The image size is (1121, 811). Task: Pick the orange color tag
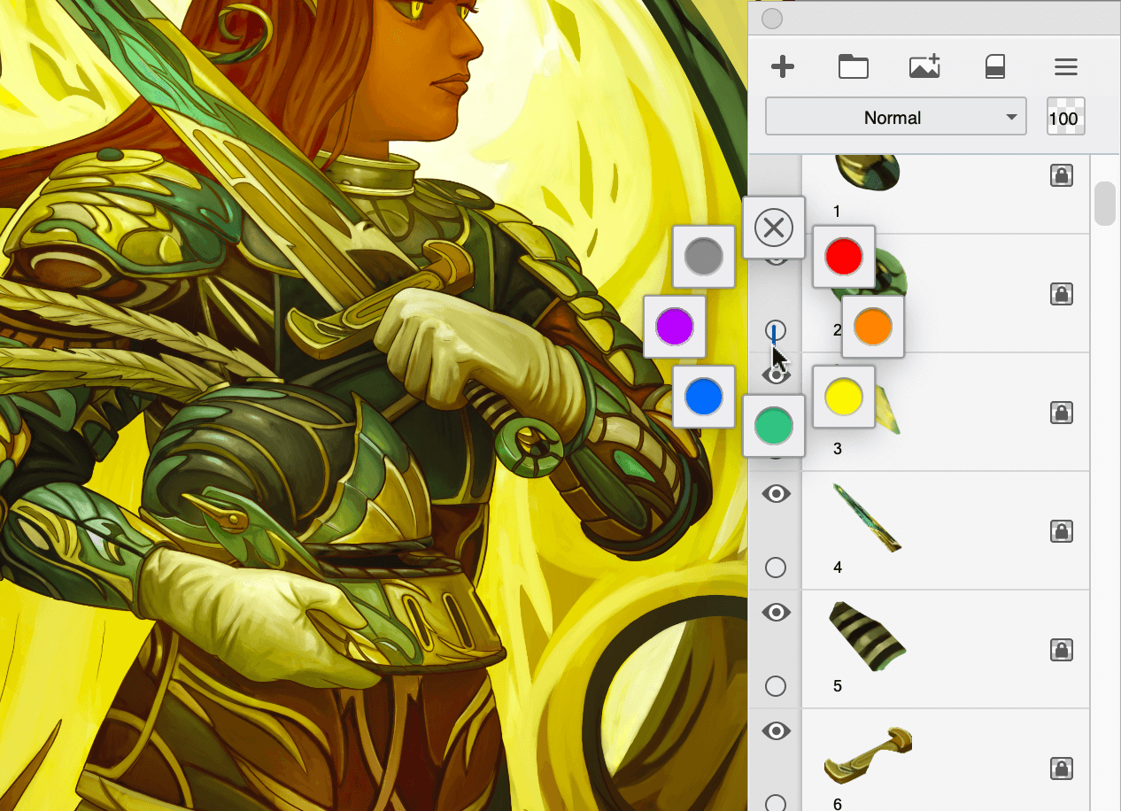click(x=873, y=327)
